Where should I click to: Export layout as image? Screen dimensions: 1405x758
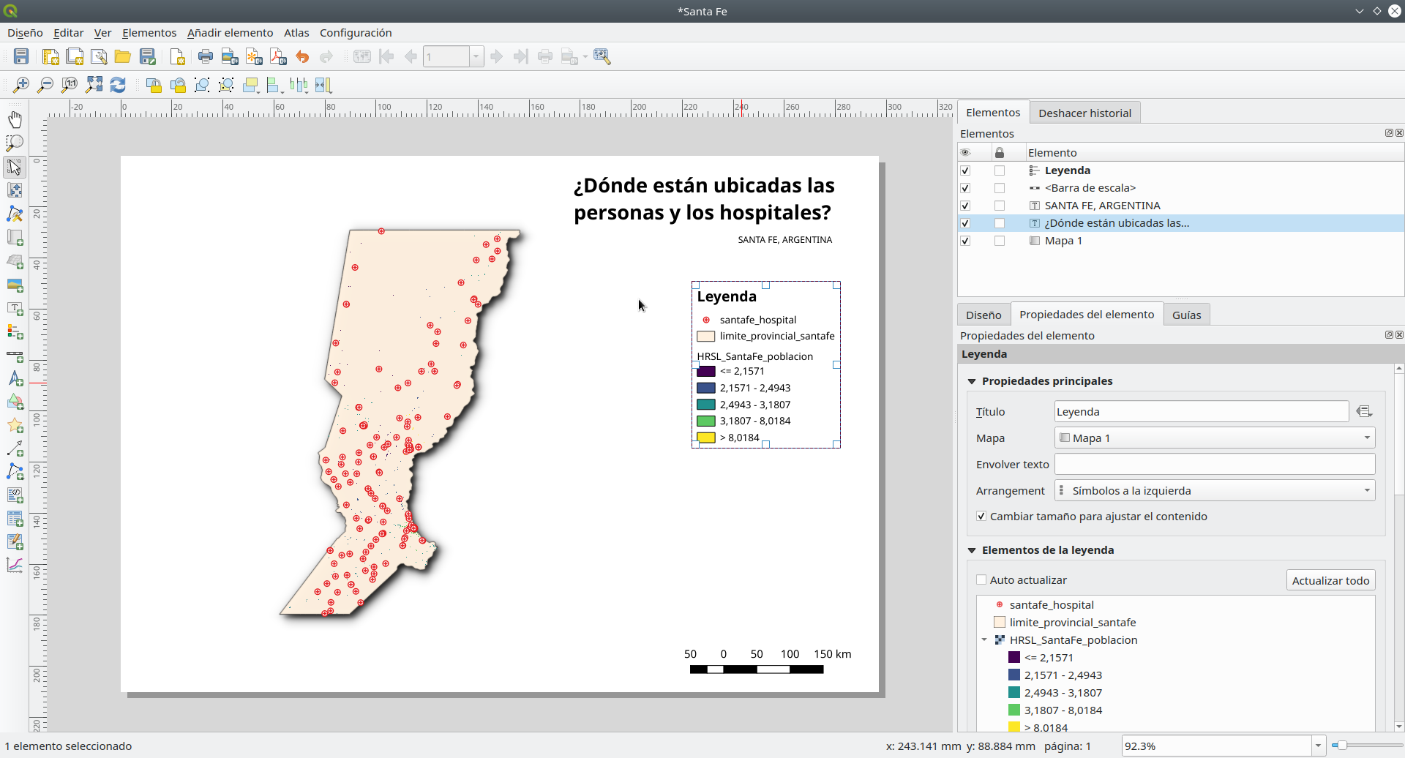coord(230,56)
